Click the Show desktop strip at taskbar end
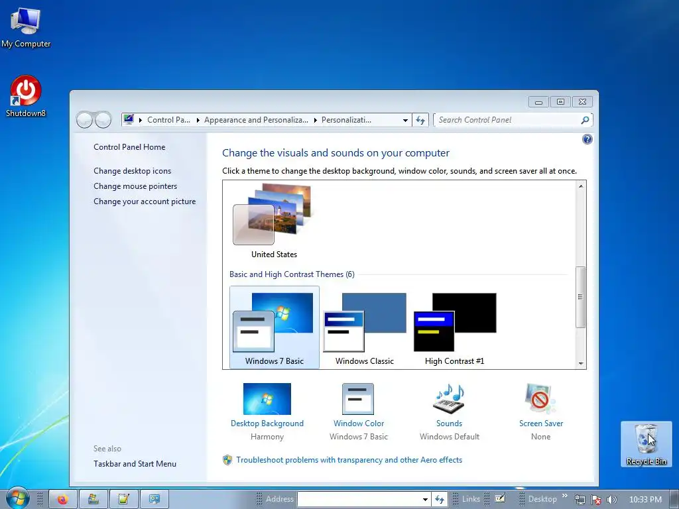 point(674,500)
